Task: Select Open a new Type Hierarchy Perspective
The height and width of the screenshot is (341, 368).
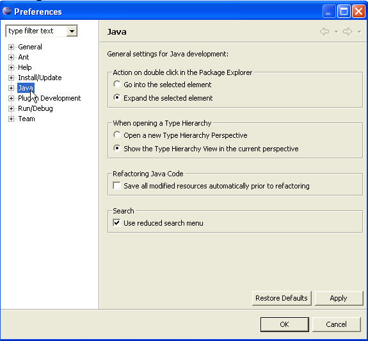Action: pyautogui.click(x=116, y=135)
